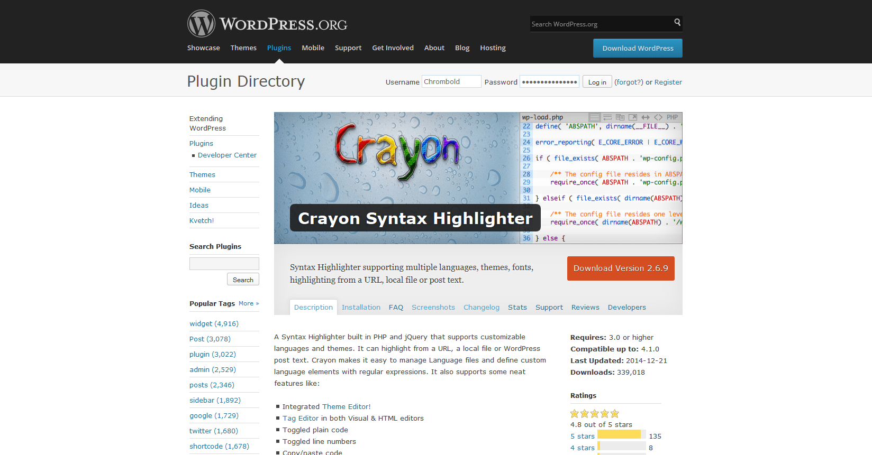Click the WordPress.org logo

(267, 24)
